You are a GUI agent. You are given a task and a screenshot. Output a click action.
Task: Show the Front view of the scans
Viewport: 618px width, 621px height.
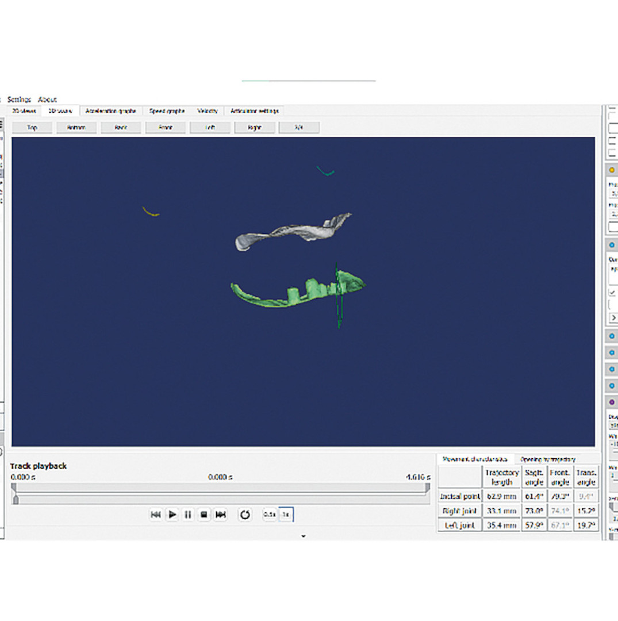pyautogui.click(x=165, y=127)
